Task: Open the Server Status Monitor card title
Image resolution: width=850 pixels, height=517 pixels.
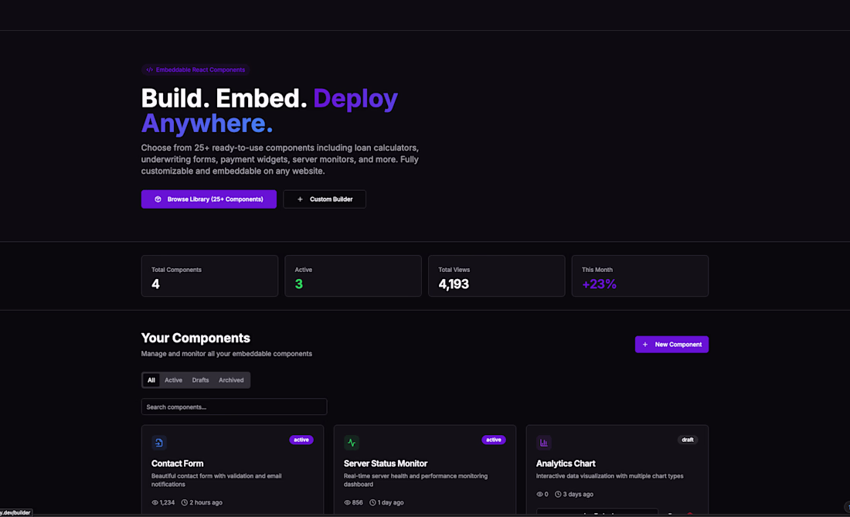Action: click(386, 464)
